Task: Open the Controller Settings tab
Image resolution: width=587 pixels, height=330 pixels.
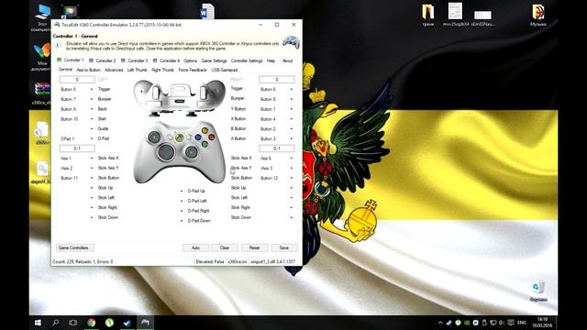Action: coord(247,60)
